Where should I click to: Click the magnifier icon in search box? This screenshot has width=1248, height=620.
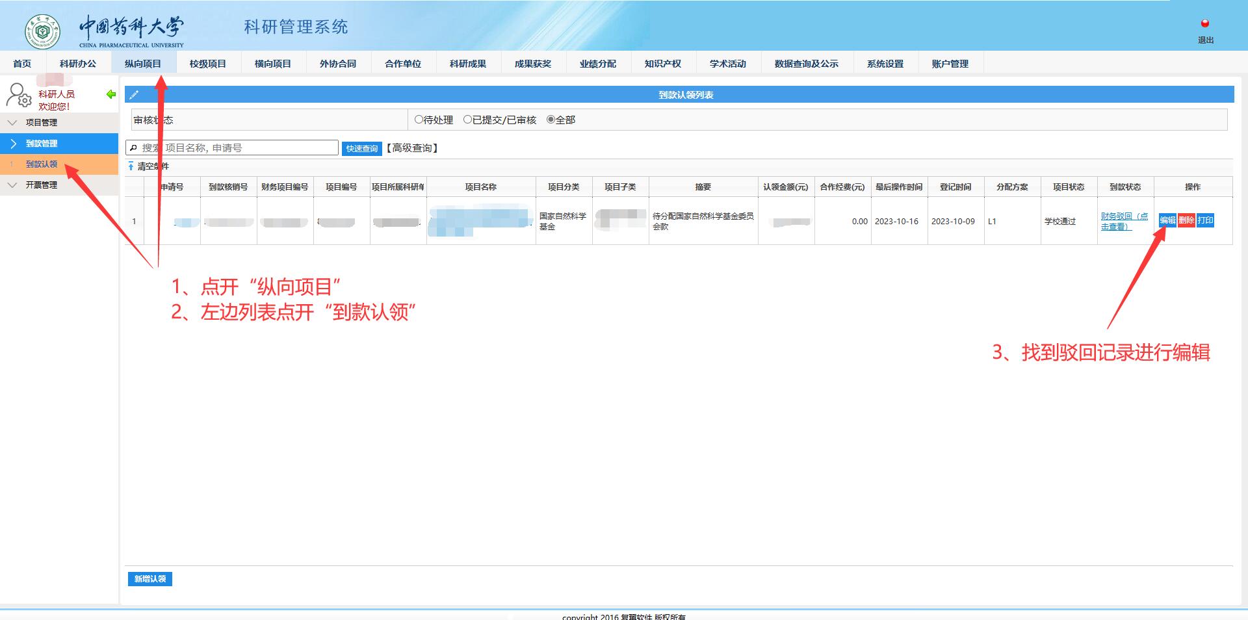(134, 148)
